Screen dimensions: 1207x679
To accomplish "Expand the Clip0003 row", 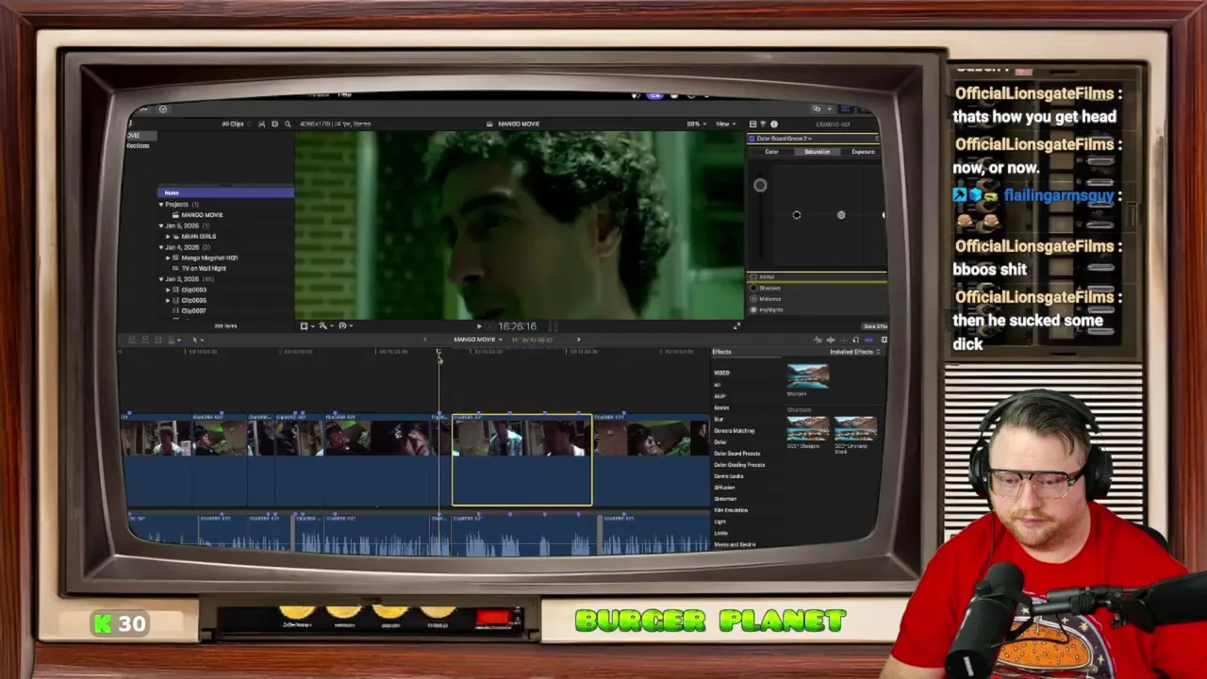I will click(x=169, y=290).
